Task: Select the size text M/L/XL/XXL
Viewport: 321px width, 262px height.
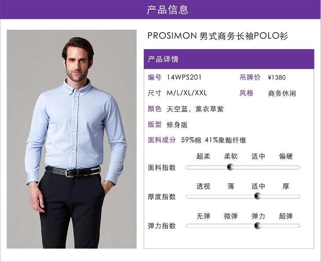Action: tap(187, 93)
